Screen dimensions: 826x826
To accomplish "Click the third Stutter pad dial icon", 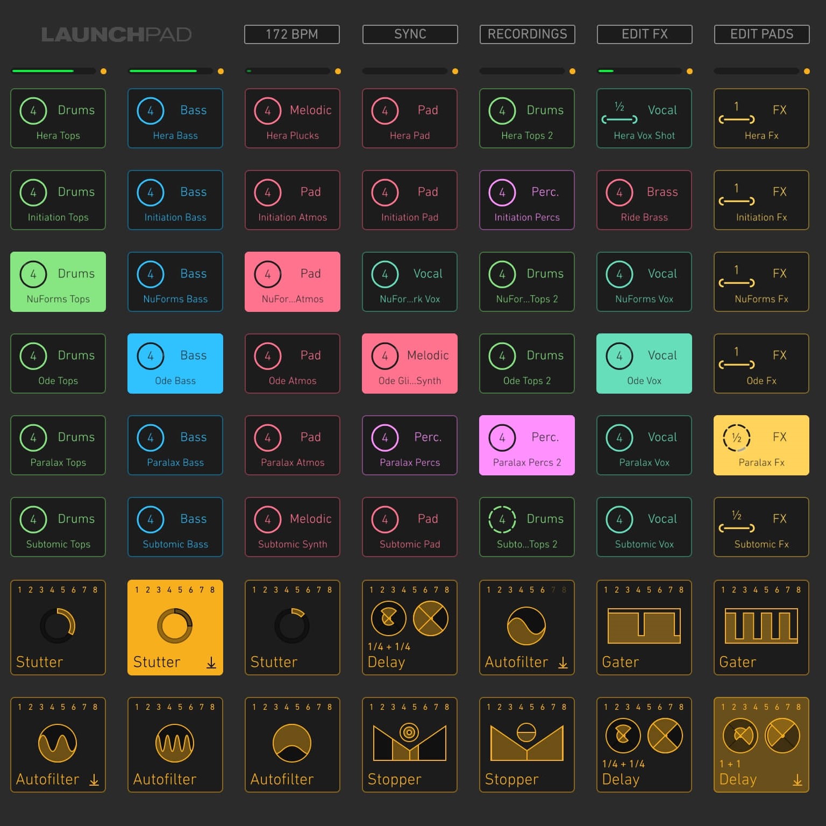I will click(x=292, y=625).
